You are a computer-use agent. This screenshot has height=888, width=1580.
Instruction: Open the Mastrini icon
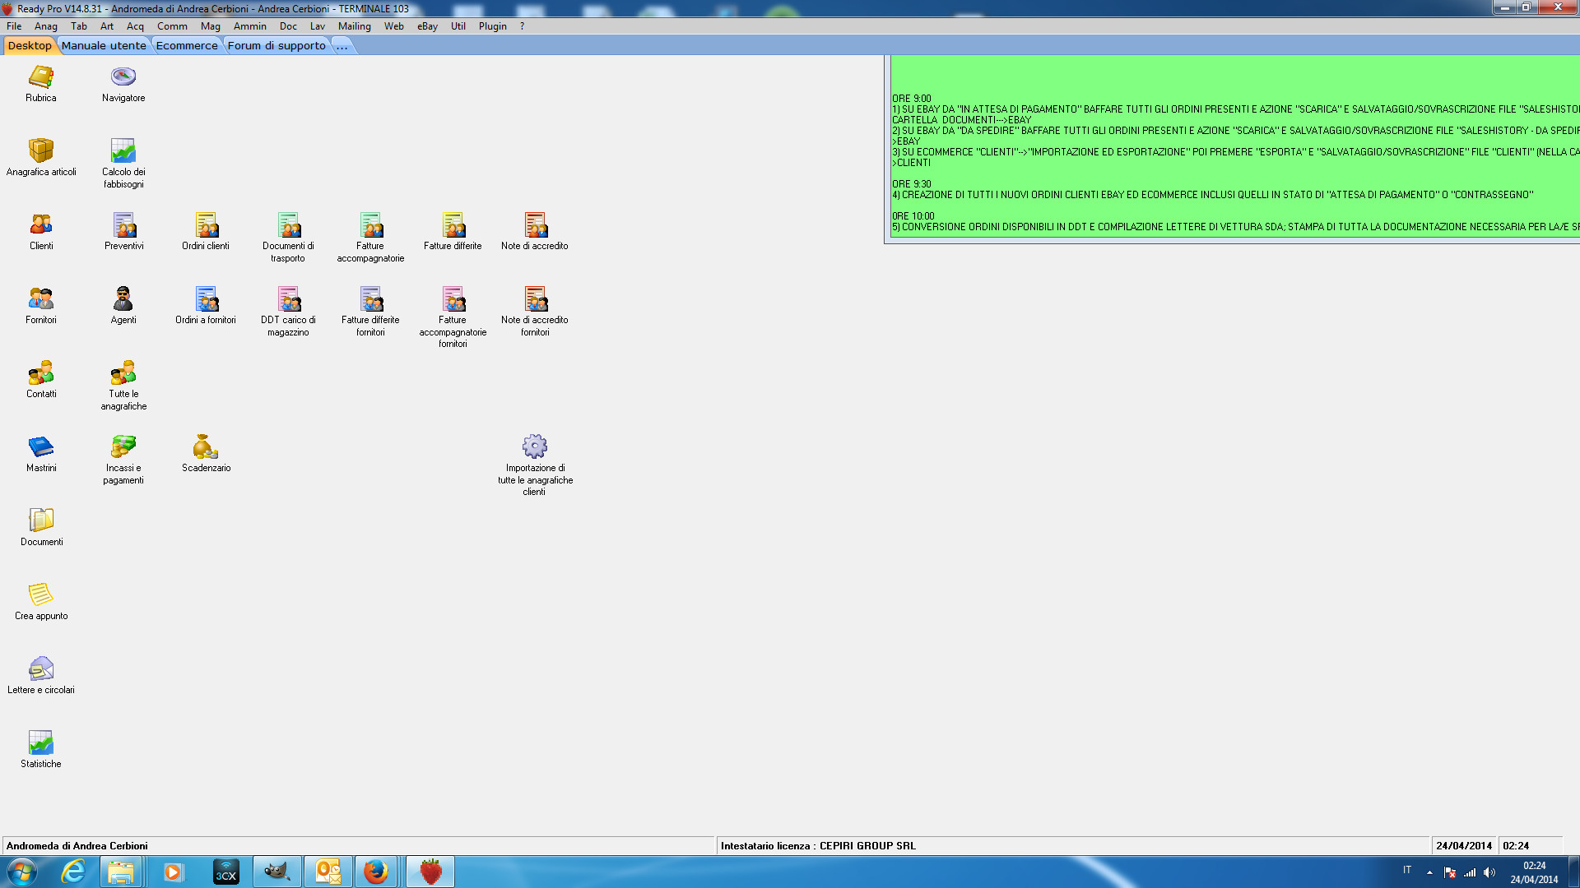tap(41, 447)
